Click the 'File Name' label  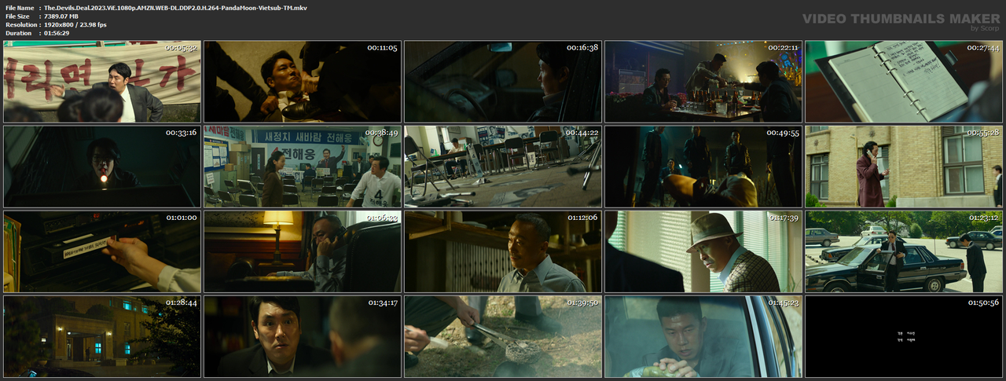[x=20, y=7]
